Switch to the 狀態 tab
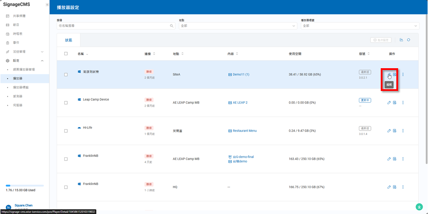 point(68,40)
